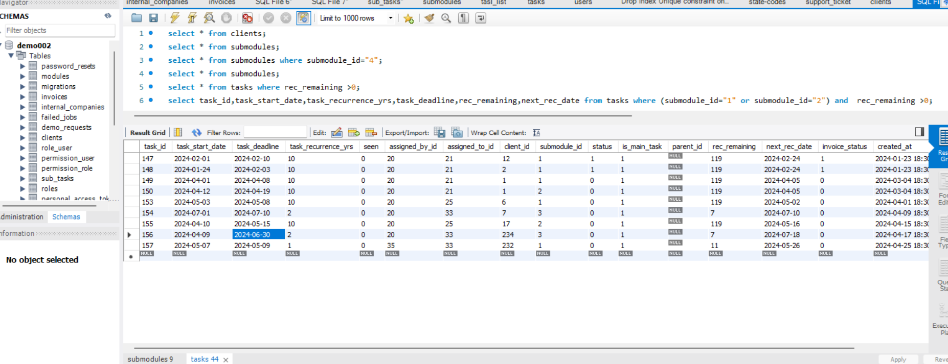Sort by the next_rec_date column header

tap(789, 147)
